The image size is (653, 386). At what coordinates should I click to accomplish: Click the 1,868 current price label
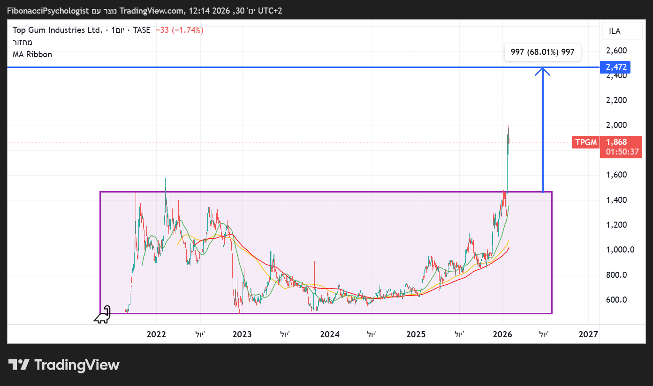coord(616,142)
